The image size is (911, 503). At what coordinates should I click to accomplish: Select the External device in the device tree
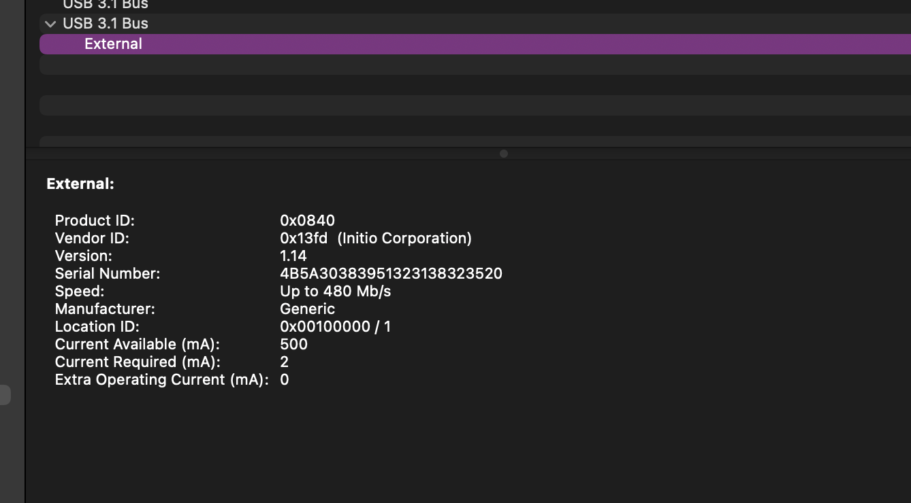pos(113,44)
